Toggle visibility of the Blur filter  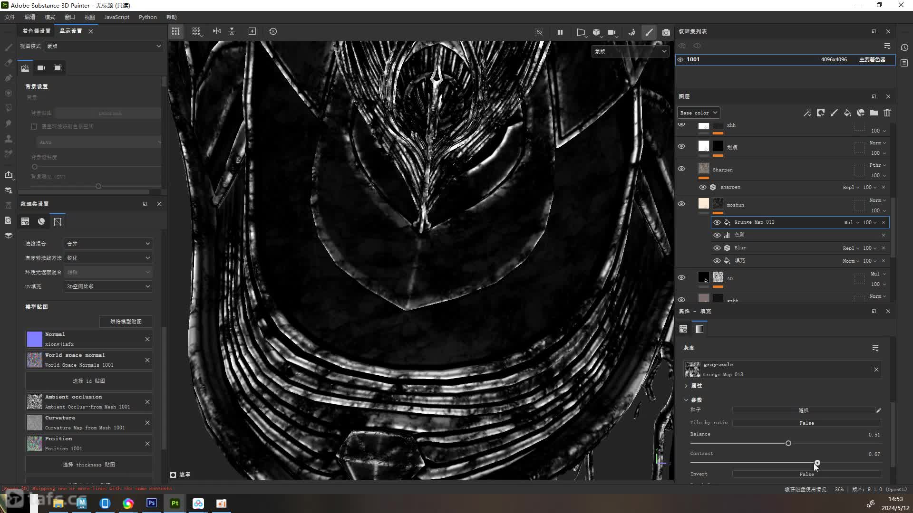(717, 248)
